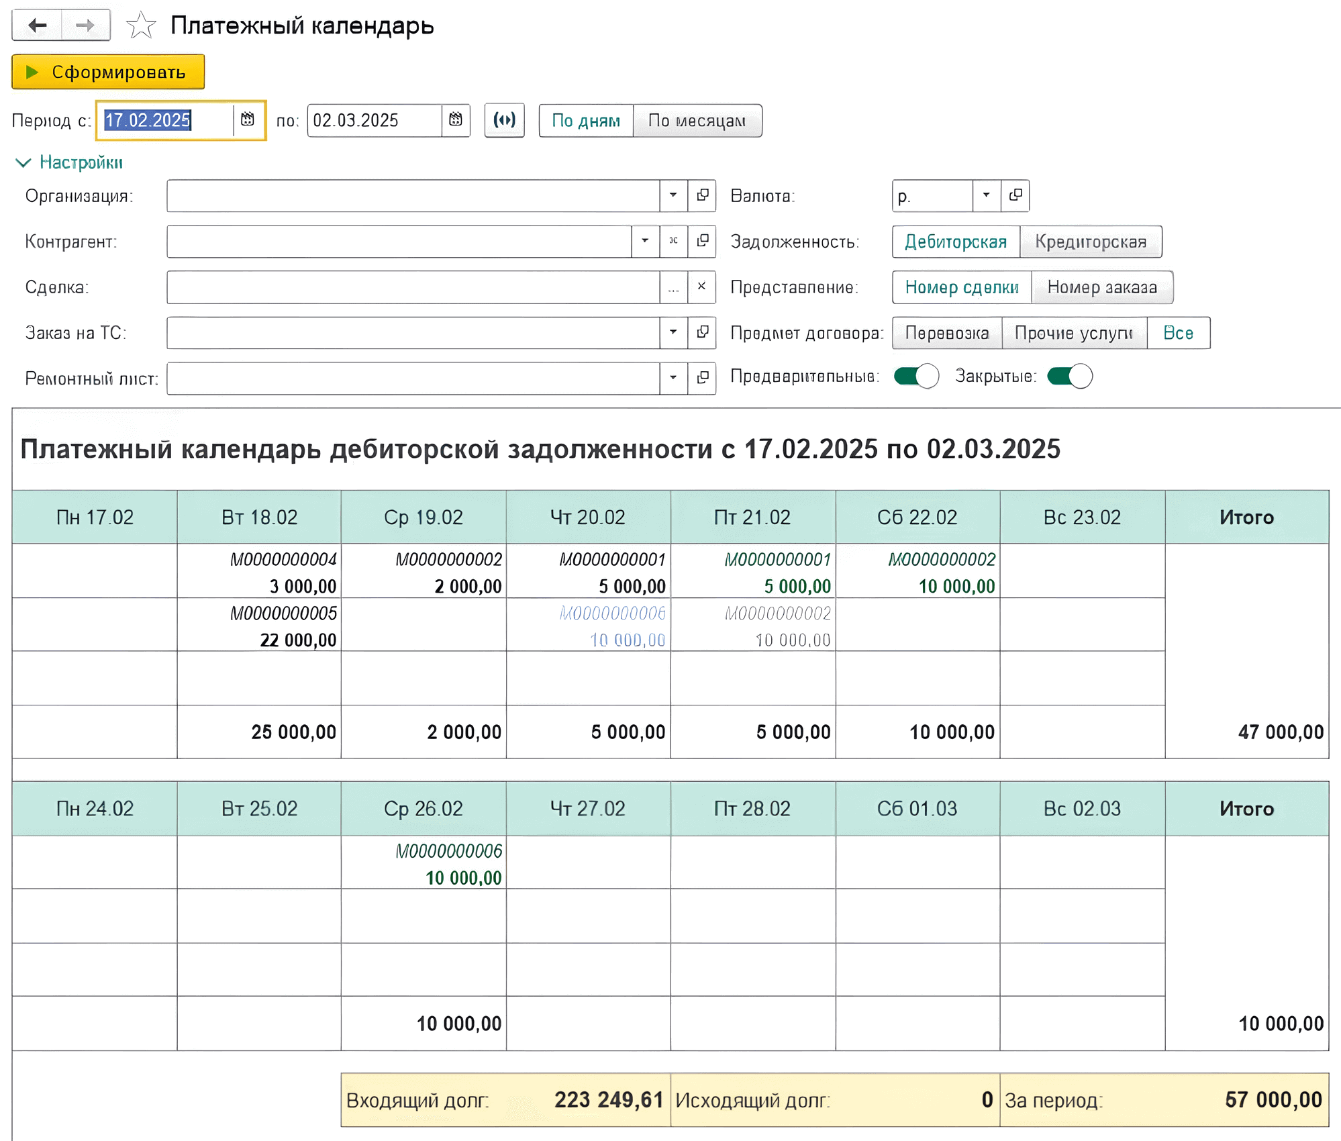Clear the Сделка field with the X icon

coord(702,287)
